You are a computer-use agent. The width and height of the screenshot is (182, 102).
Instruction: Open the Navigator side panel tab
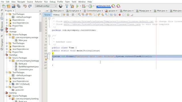(2, 44)
